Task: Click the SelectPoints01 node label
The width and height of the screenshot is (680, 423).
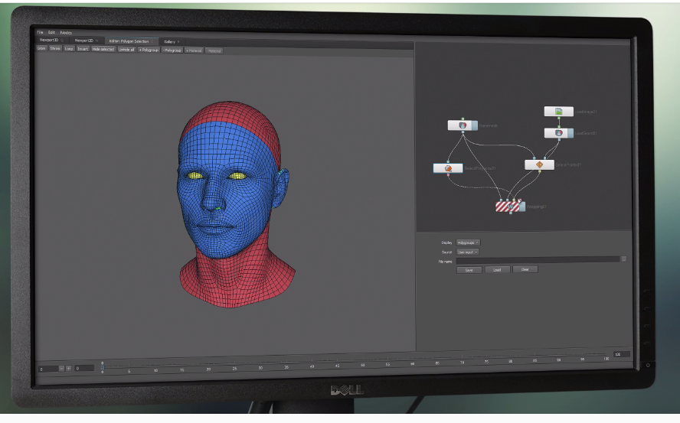Action: pyautogui.click(x=568, y=164)
